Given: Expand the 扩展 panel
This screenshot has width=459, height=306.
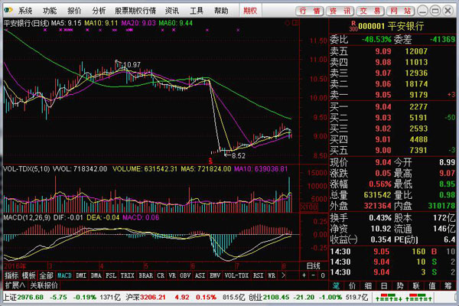Looking at the screenshot, I should [15, 285].
